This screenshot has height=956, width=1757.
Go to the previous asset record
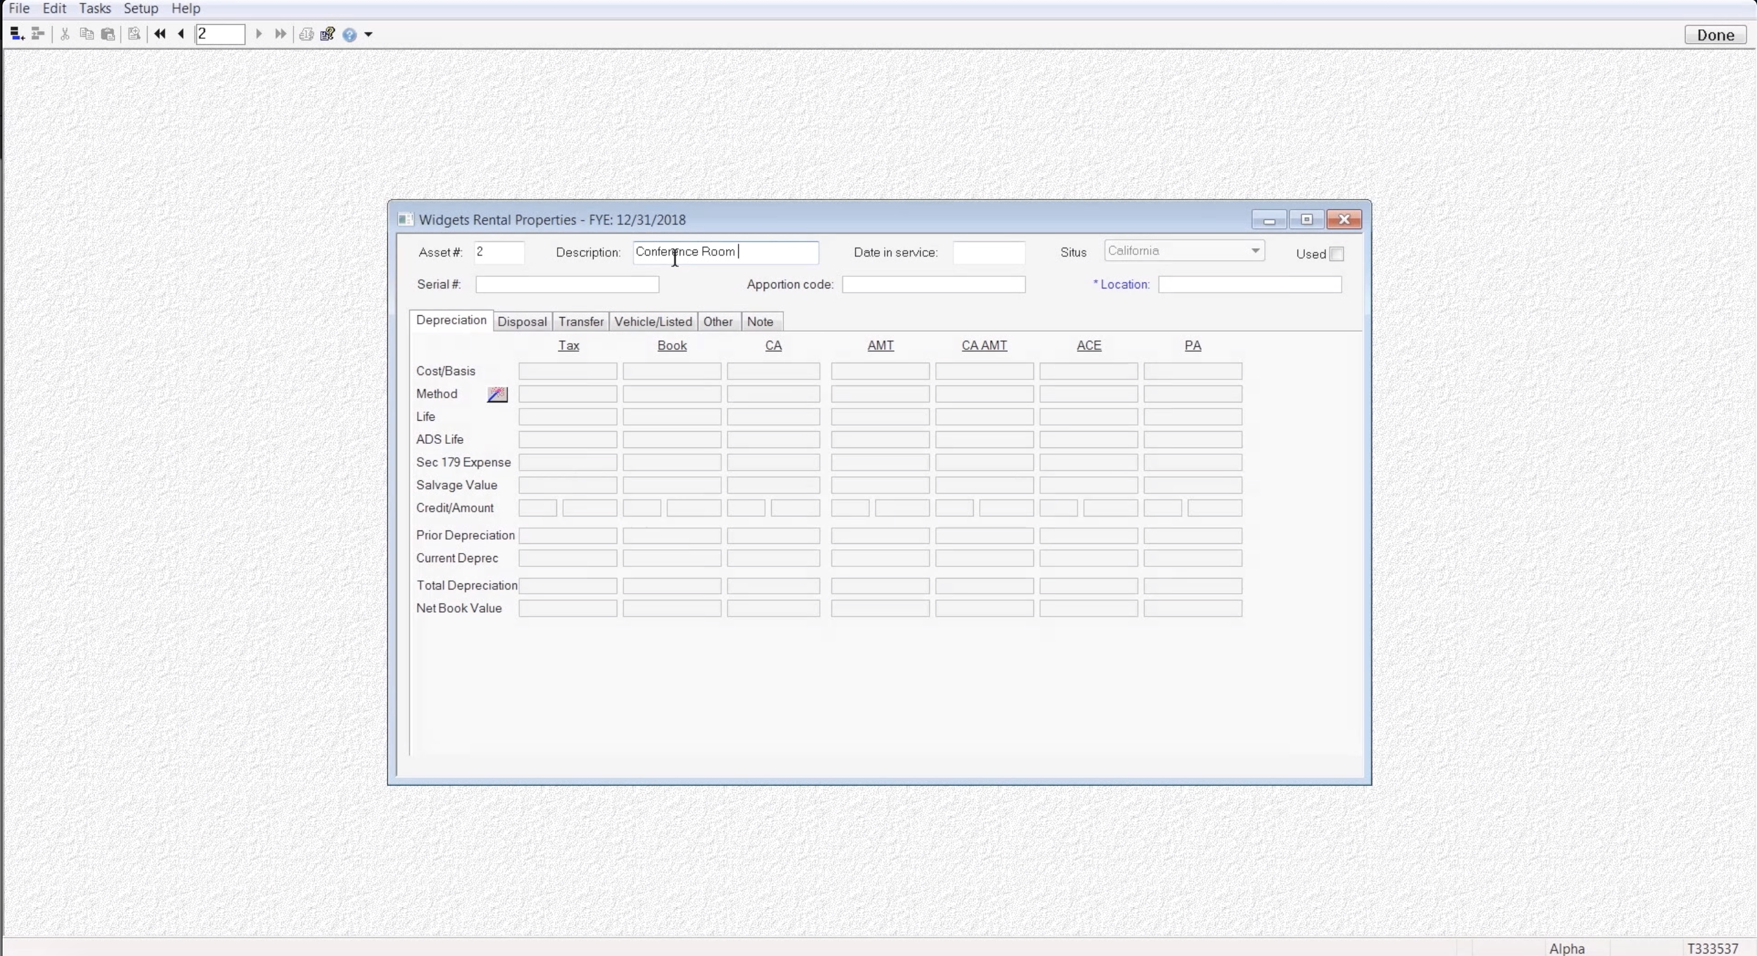[181, 34]
